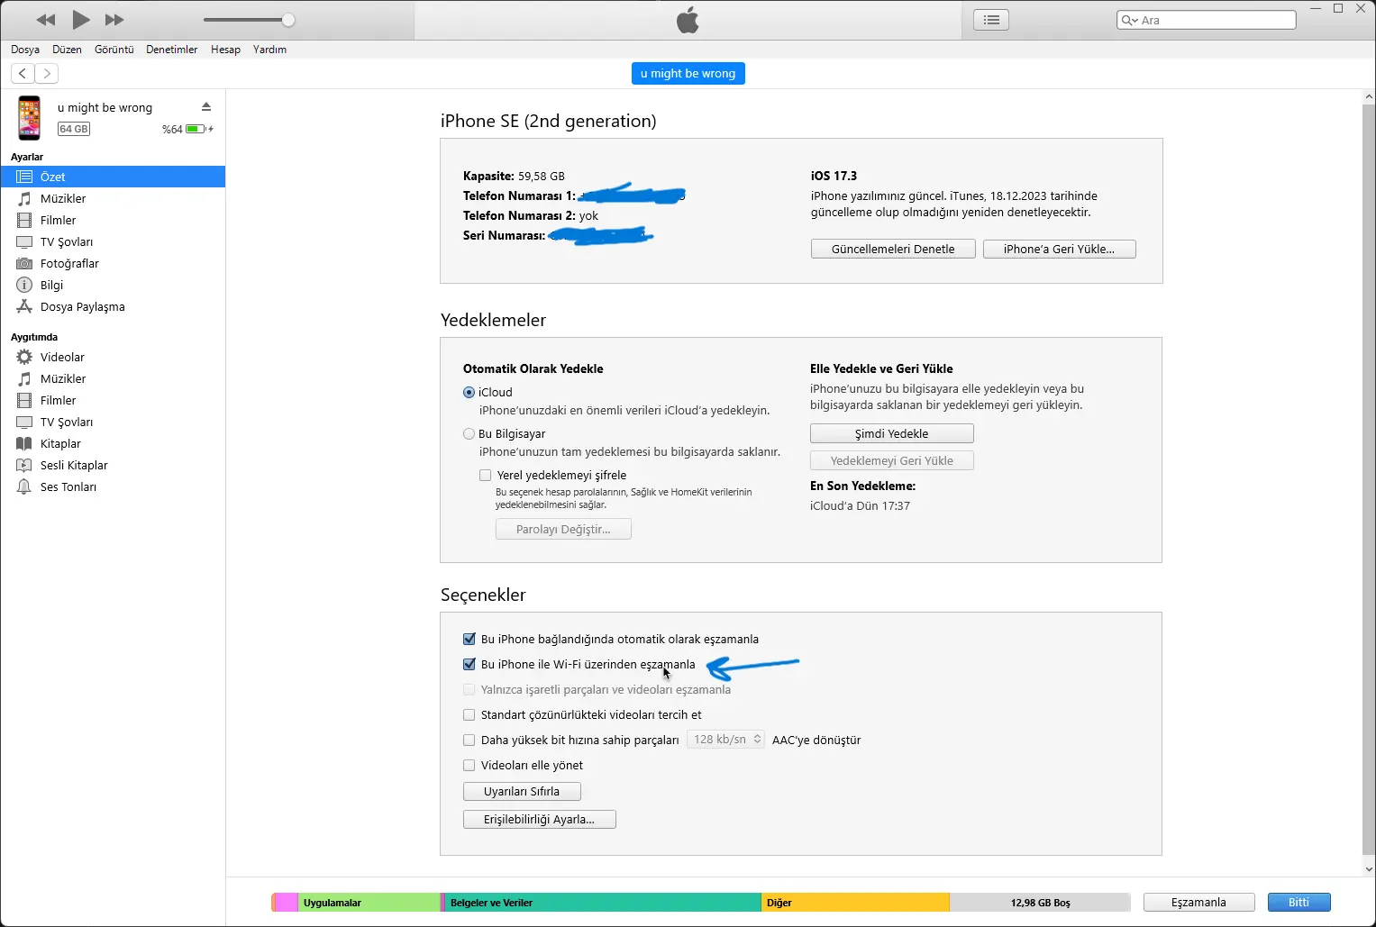
Task: Click Yedeklemeyi Geri Yükle button
Action: point(891,460)
